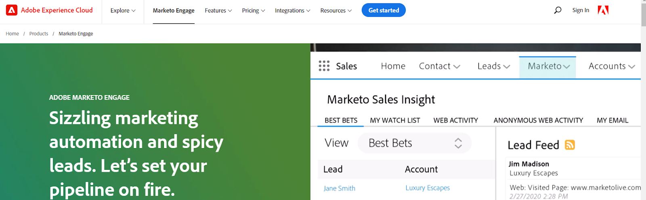Open the Best Bets view selector
The image size is (646, 200).
coord(414,143)
